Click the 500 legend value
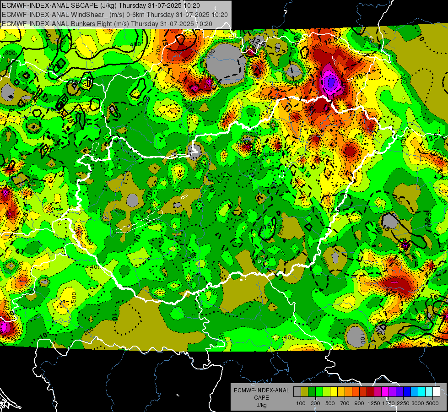 pyautogui.click(x=330, y=403)
